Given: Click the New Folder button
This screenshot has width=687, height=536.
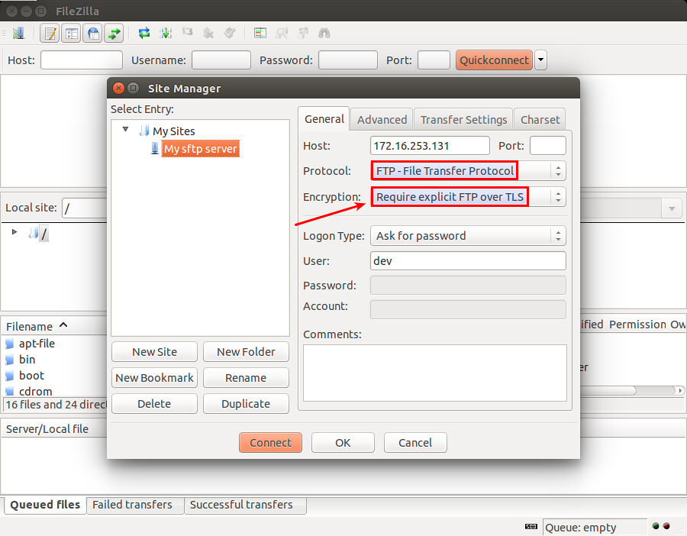Looking at the screenshot, I should (x=246, y=352).
